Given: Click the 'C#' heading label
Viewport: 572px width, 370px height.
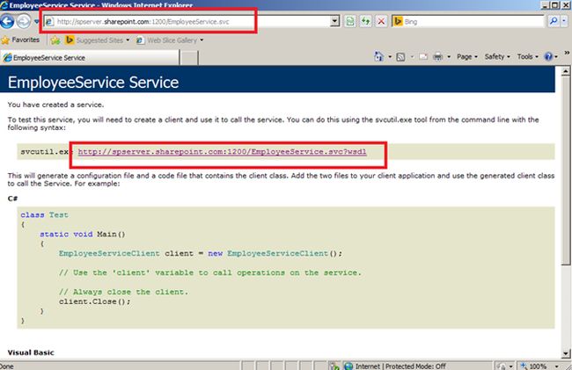Looking at the screenshot, I should [12, 199].
